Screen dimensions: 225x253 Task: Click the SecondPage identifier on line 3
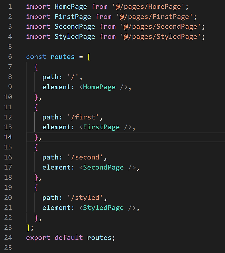tap(75, 26)
